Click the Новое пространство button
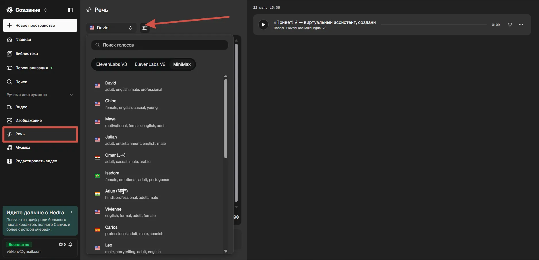 [40, 25]
